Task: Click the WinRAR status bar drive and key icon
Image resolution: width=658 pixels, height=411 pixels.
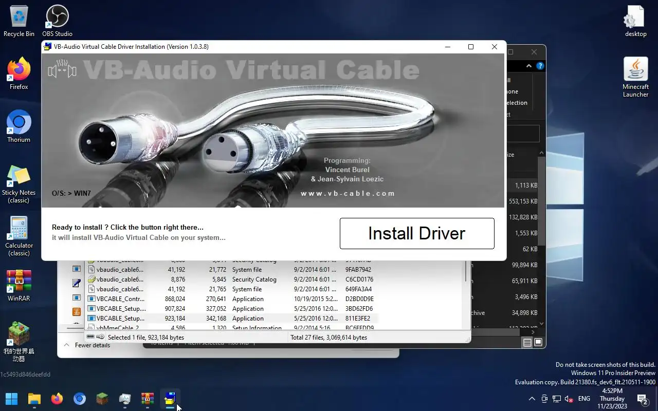Action: click(x=96, y=337)
